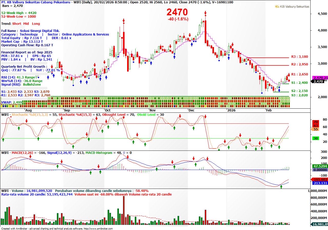Select the "-40 (-1.6%)" change text
This screenshot has height=230, width=328.
pyautogui.click(x=178, y=19)
